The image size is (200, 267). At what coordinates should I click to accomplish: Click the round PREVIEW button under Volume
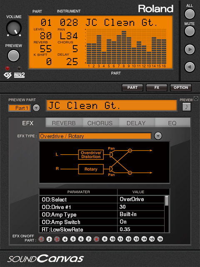[x=13, y=55]
